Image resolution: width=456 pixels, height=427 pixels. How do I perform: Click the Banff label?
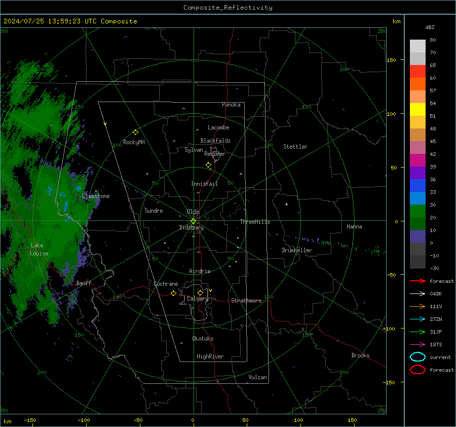(x=84, y=283)
